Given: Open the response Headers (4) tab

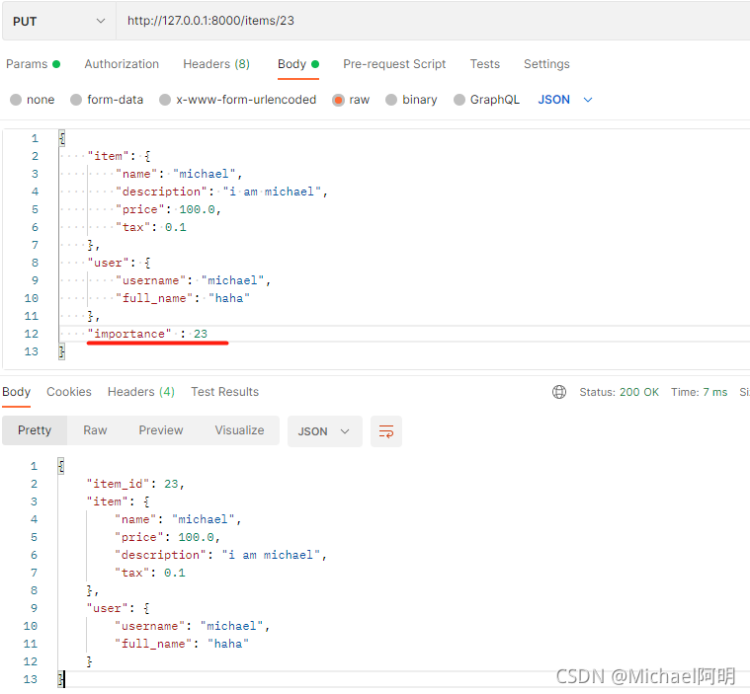Looking at the screenshot, I should click(140, 392).
